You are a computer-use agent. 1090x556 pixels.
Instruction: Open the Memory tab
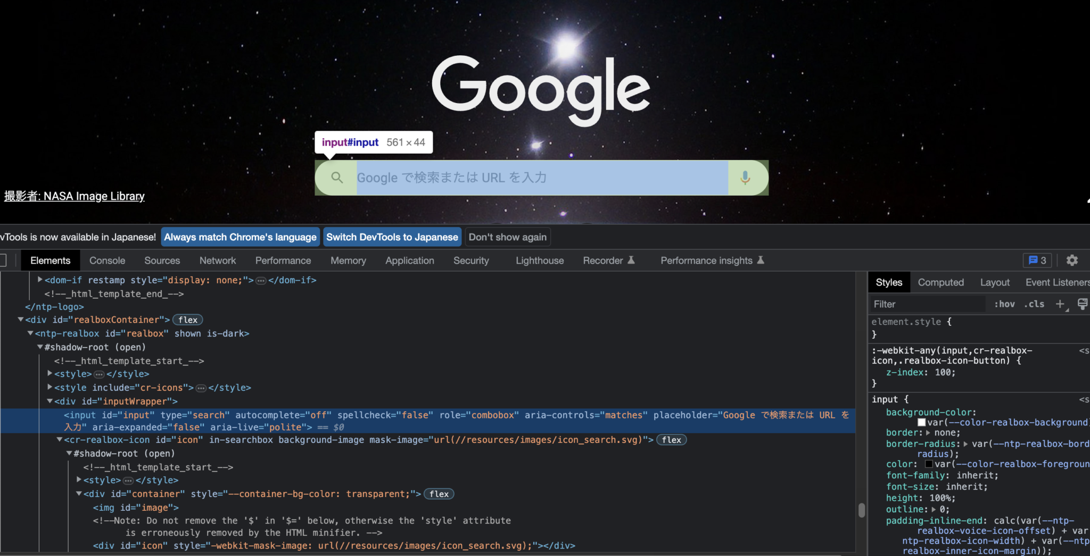point(348,260)
